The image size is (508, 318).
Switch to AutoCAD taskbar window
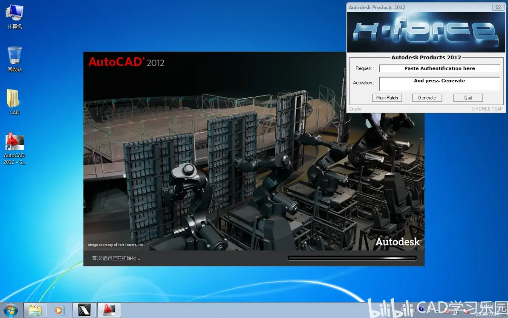[x=109, y=310]
